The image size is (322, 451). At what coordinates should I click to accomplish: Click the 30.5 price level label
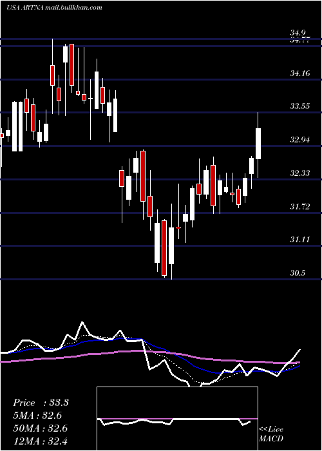pos(298,273)
